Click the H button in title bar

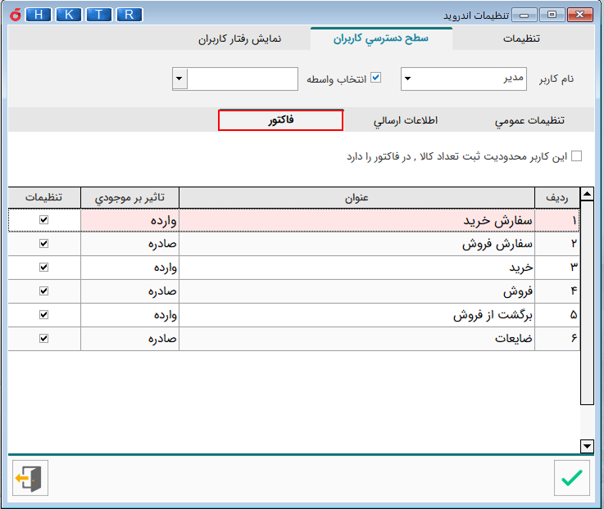[x=41, y=15]
